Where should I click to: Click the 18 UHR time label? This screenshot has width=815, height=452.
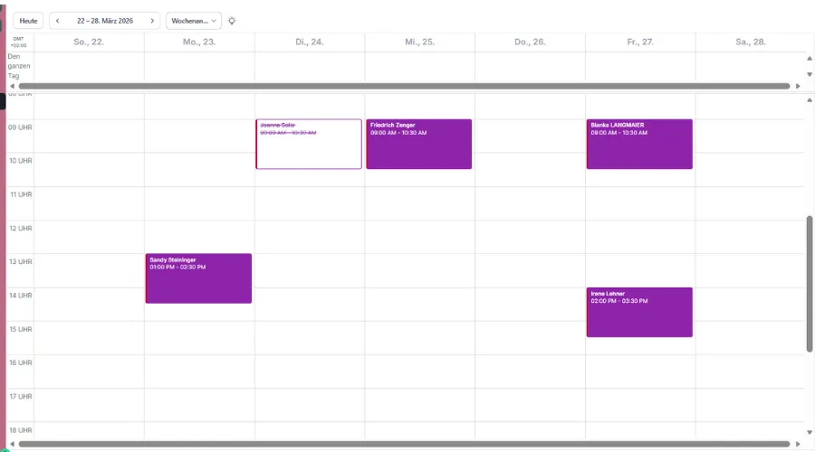point(20,430)
